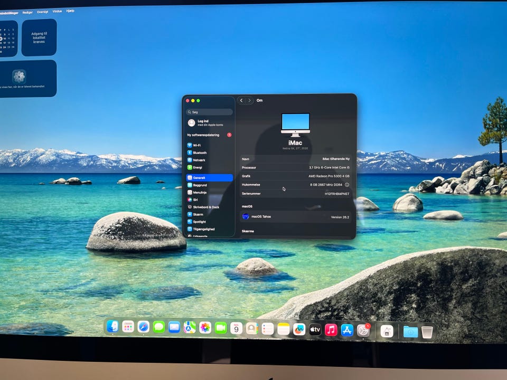Click the info button next to Hukommelse
The height and width of the screenshot is (380, 507).
point(347,185)
